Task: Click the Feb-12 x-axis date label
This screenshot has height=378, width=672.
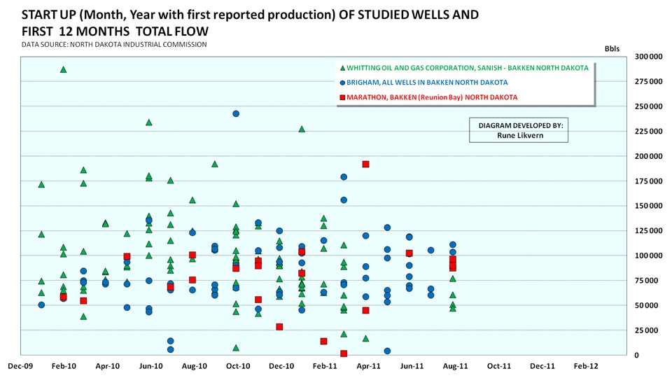Action: pyautogui.click(x=586, y=365)
